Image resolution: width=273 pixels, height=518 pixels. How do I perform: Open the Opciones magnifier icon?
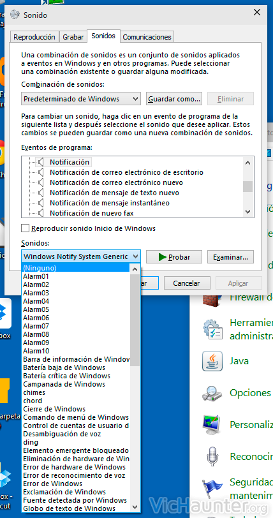[212, 393]
